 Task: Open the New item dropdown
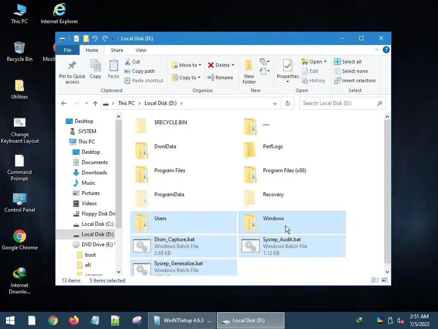[x=264, y=62]
